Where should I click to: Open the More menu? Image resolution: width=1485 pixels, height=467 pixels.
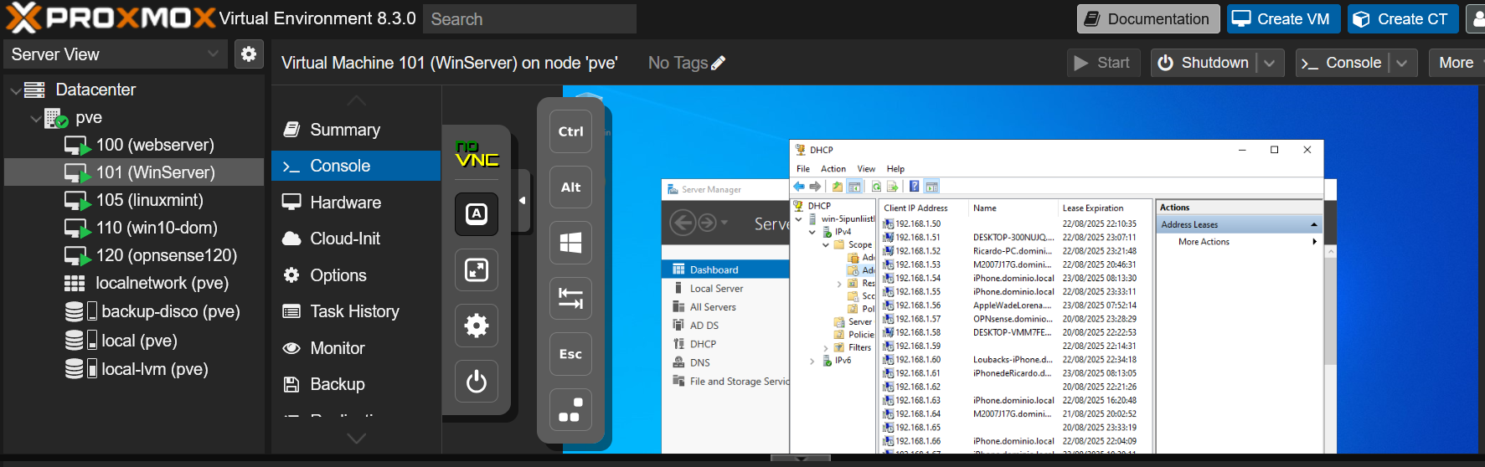1457,63
